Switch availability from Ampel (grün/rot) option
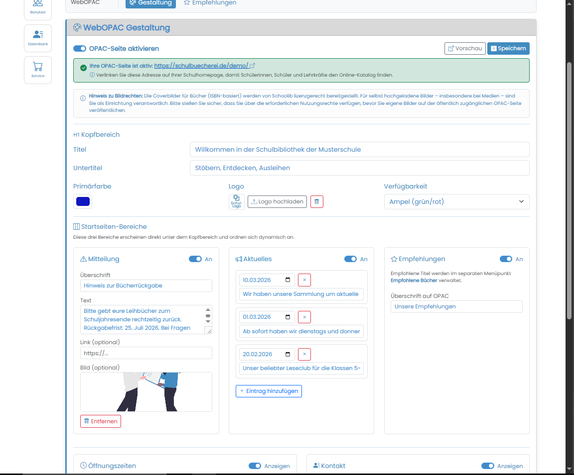 coord(456,201)
